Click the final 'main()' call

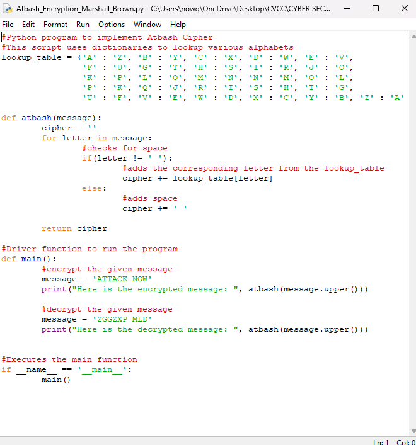click(56, 380)
